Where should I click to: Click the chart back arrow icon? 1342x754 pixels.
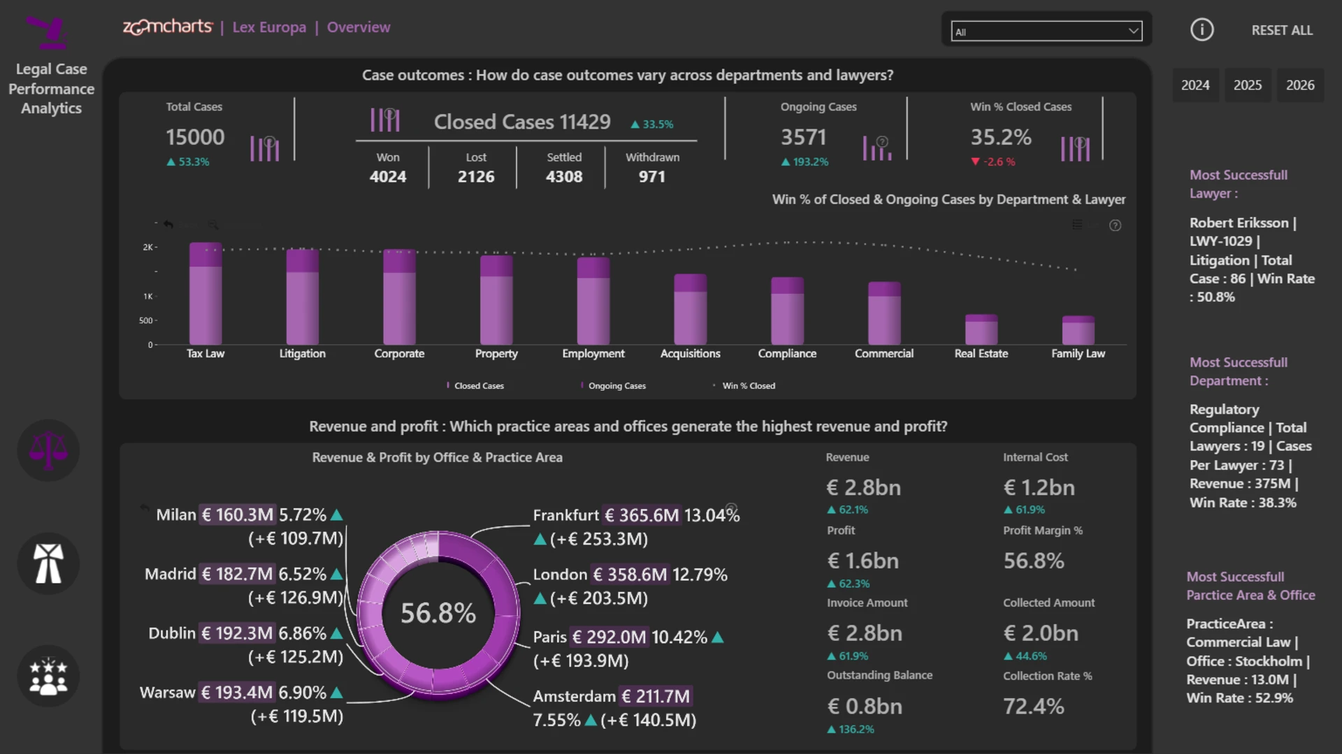click(168, 224)
